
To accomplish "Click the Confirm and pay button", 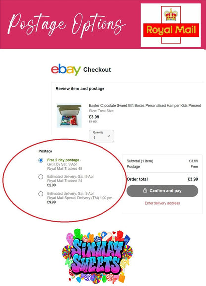I will tap(162, 191).
